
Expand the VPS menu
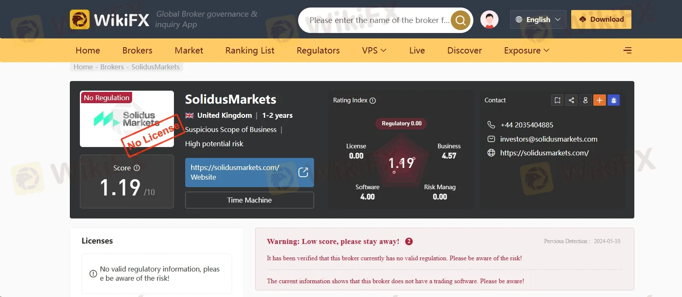tap(374, 51)
